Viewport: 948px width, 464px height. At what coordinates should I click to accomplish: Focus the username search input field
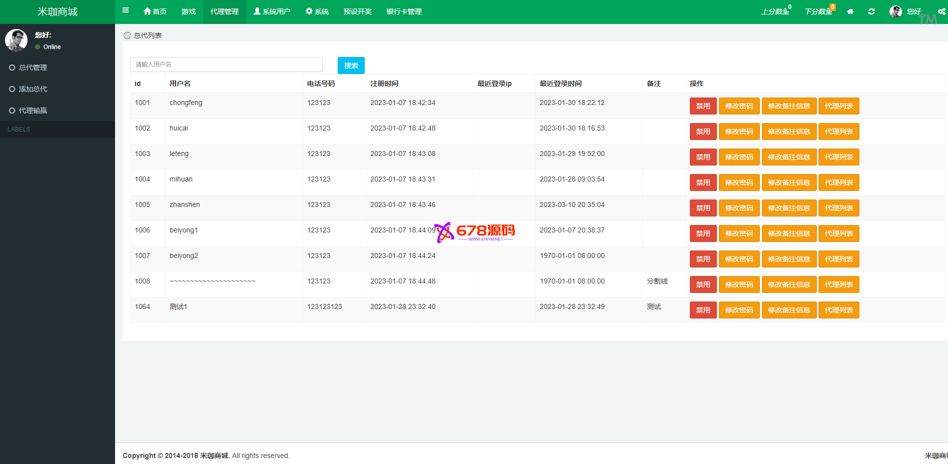(x=226, y=64)
